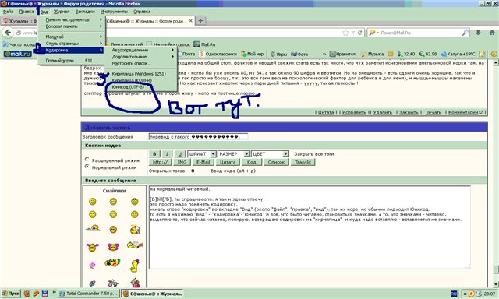Open the Правка menu
Image resolution: width=499 pixels, height=299 pixels.
coord(27,12)
